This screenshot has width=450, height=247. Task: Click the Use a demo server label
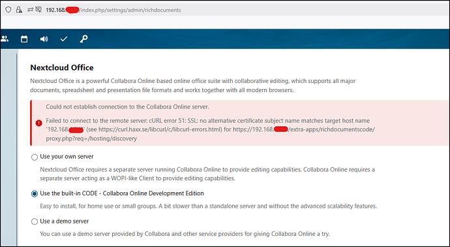(x=65, y=221)
